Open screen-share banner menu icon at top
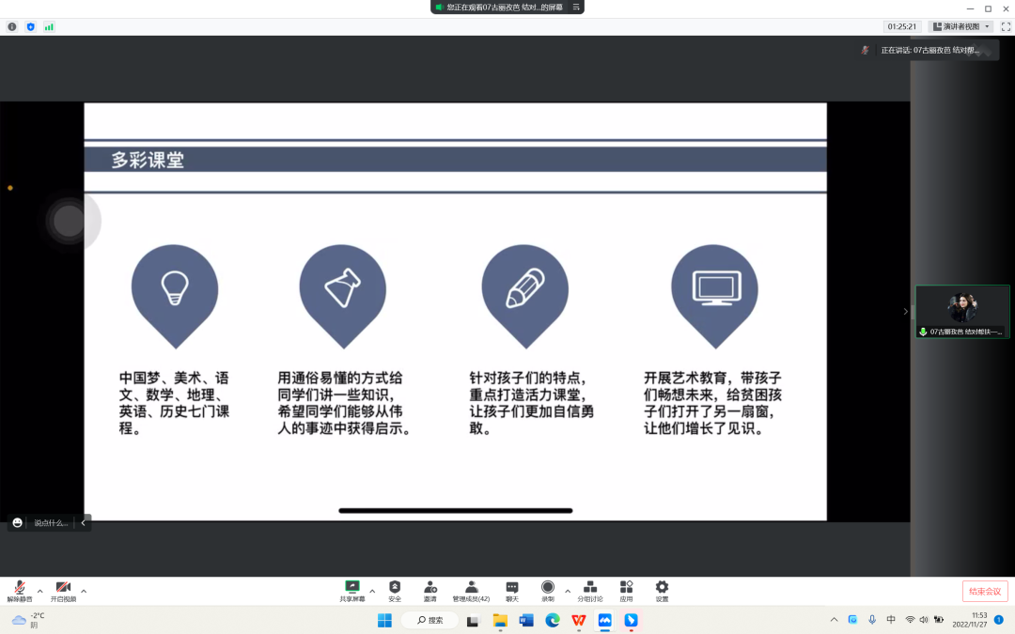The width and height of the screenshot is (1015, 634). click(576, 8)
